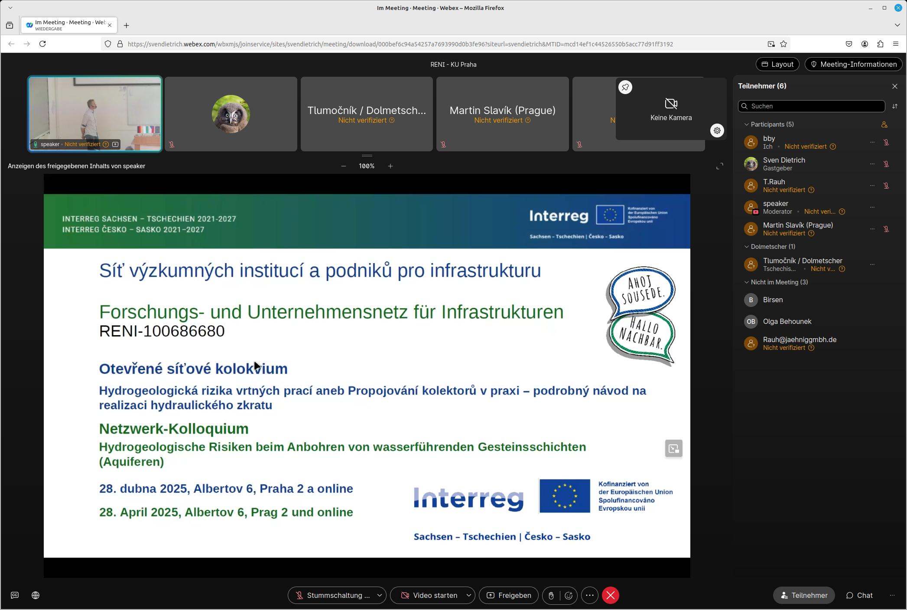907x610 pixels.
Task: Select Martin Slavík (Prague) video tile
Action: tap(503, 114)
